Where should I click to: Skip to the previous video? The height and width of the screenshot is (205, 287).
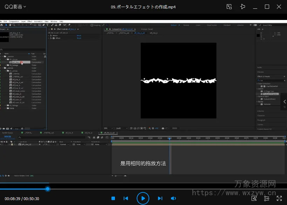(x=126, y=198)
